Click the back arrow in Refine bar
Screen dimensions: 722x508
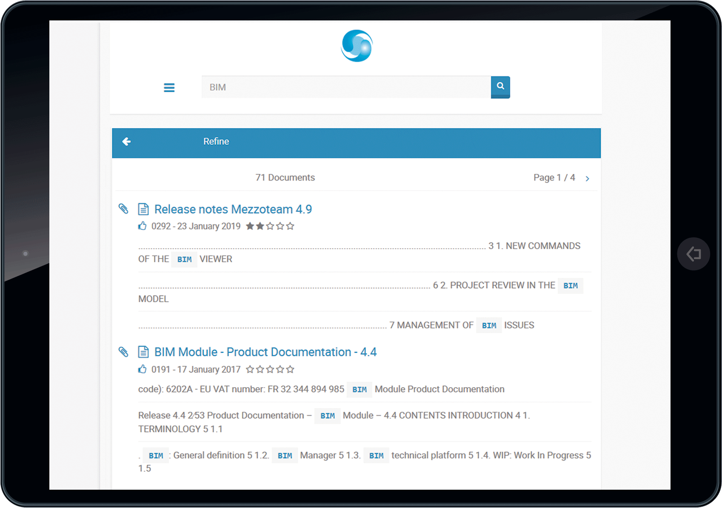click(126, 142)
